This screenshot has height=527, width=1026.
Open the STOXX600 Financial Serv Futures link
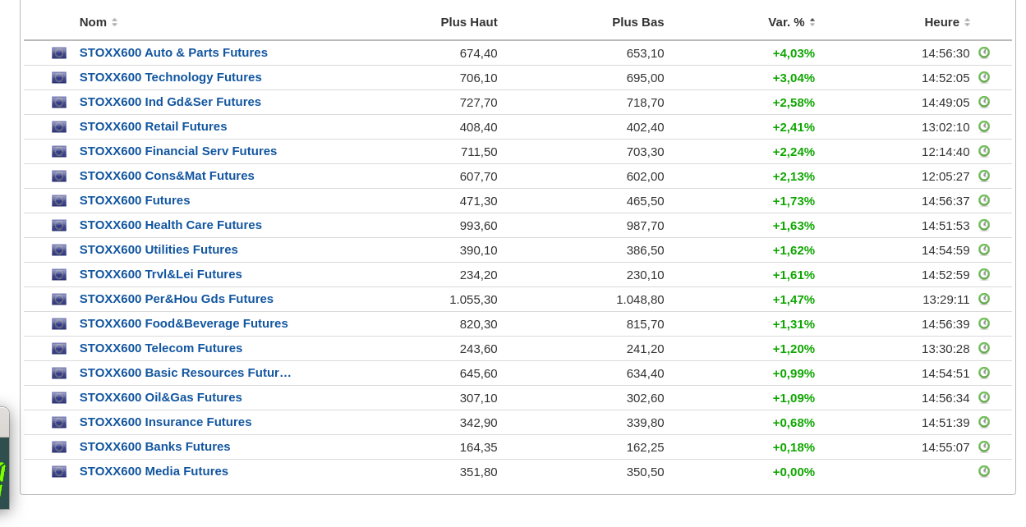coord(177,151)
